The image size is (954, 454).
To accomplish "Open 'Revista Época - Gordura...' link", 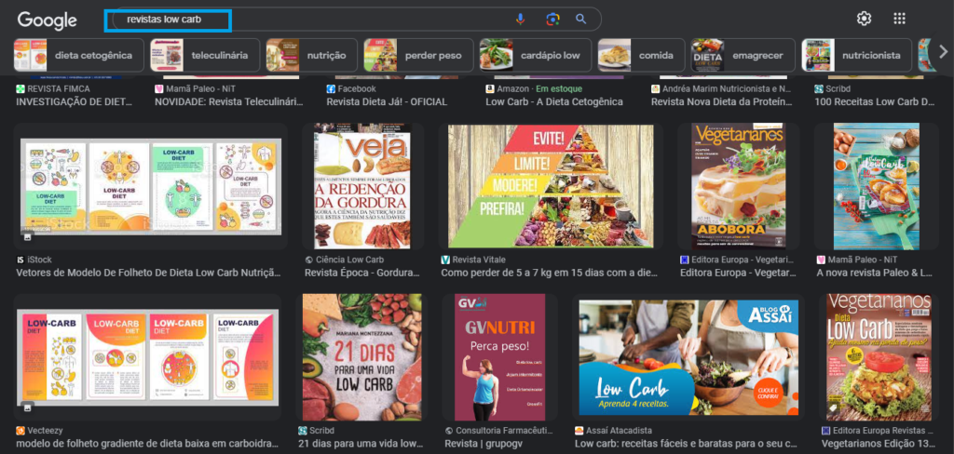I will pyautogui.click(x=362, y=273).
